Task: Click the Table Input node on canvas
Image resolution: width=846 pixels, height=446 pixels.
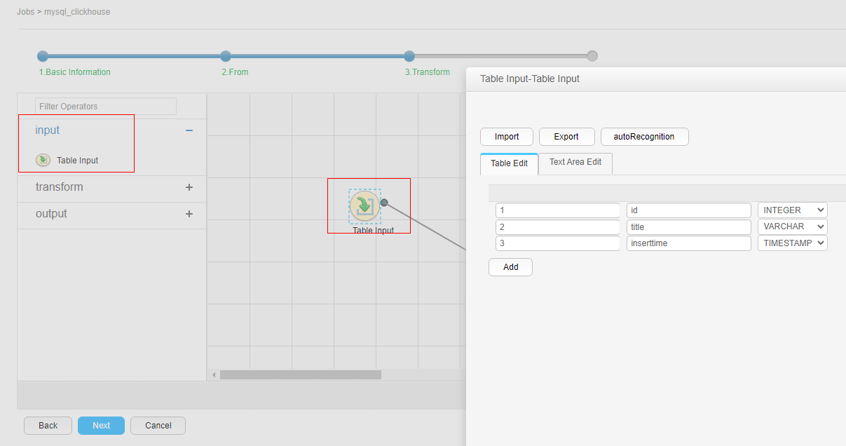Action: click(364, 205)
